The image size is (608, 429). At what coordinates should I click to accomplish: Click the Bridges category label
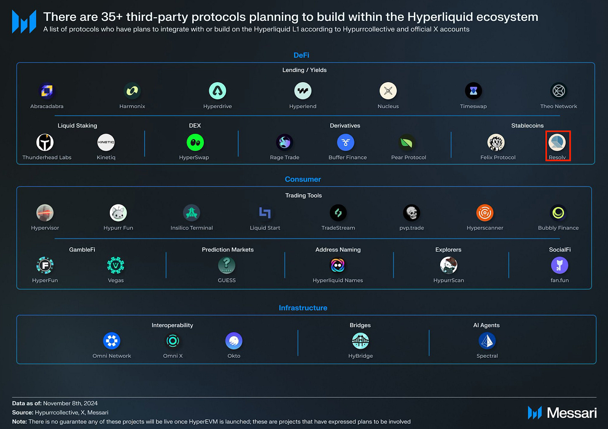(x=360, y=325)
